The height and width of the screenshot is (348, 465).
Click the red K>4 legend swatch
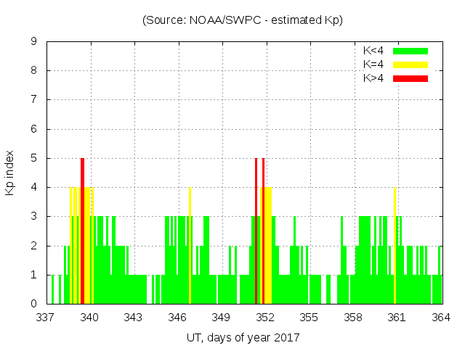[411, 78]
